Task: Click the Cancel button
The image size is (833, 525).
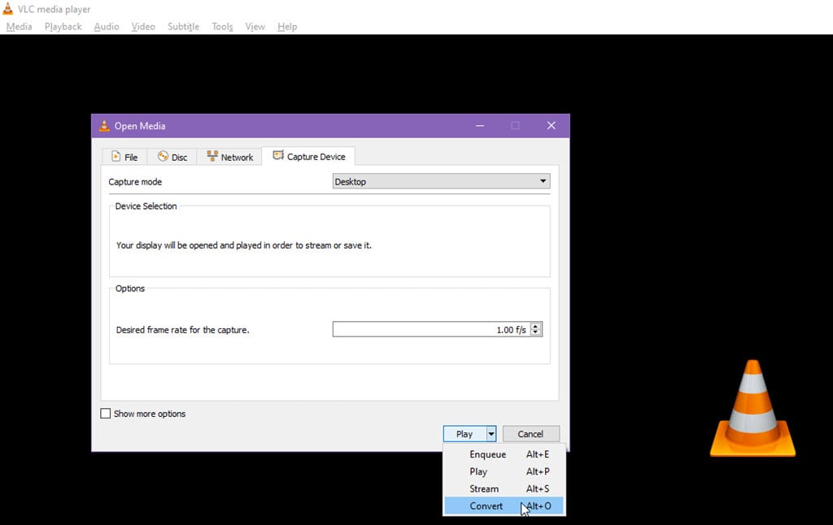Action: (x=530, y=434)
